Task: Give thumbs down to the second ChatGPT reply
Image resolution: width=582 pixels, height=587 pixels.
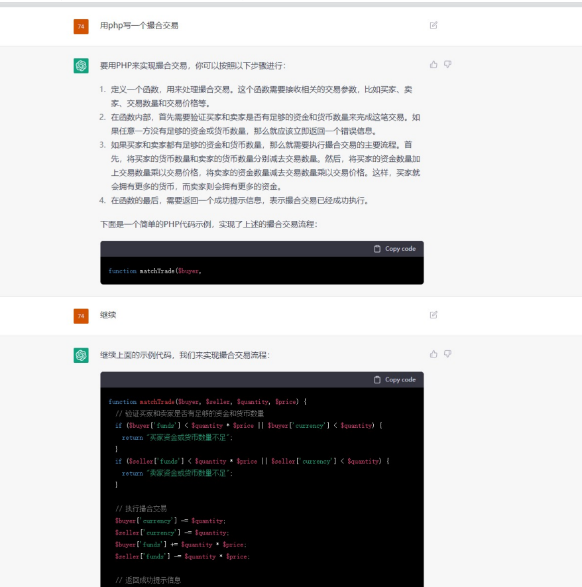Action: 447,354
